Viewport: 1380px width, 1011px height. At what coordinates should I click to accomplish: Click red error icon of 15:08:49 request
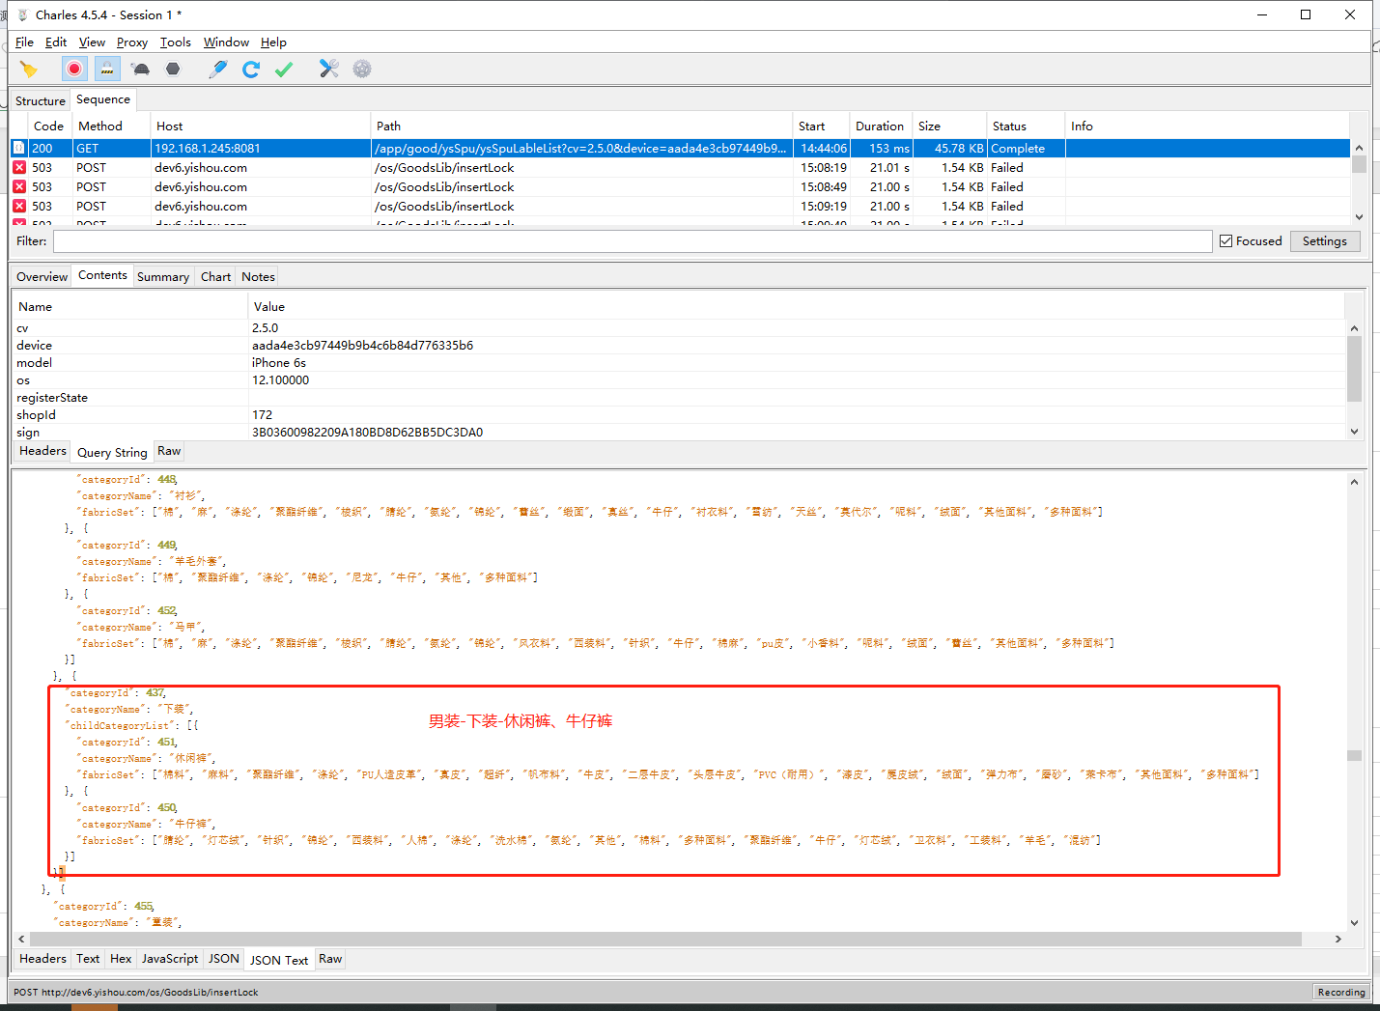pyautogui.click(x=19, y=186)
